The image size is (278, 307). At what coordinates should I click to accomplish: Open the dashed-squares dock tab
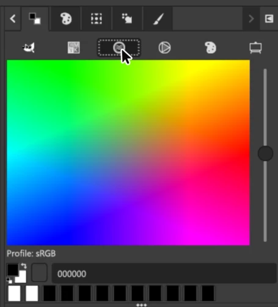click(x=97, y=18)
